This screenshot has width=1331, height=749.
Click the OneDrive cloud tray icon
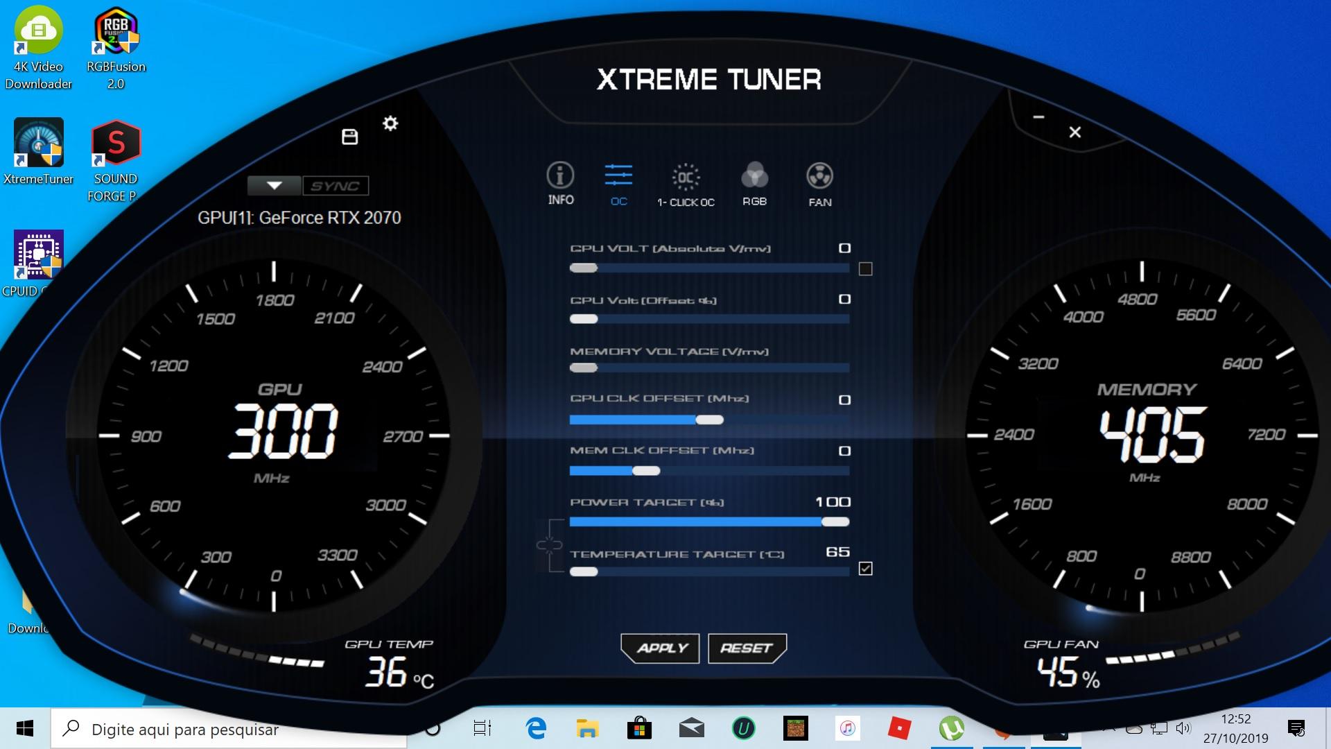(1133, 728)
